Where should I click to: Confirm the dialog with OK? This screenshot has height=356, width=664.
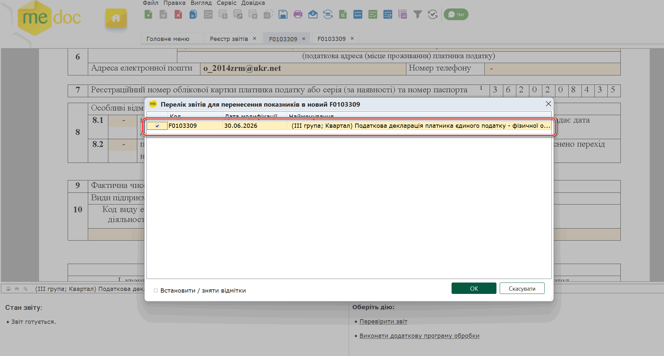pyautogui.click(x=474, y=288)
